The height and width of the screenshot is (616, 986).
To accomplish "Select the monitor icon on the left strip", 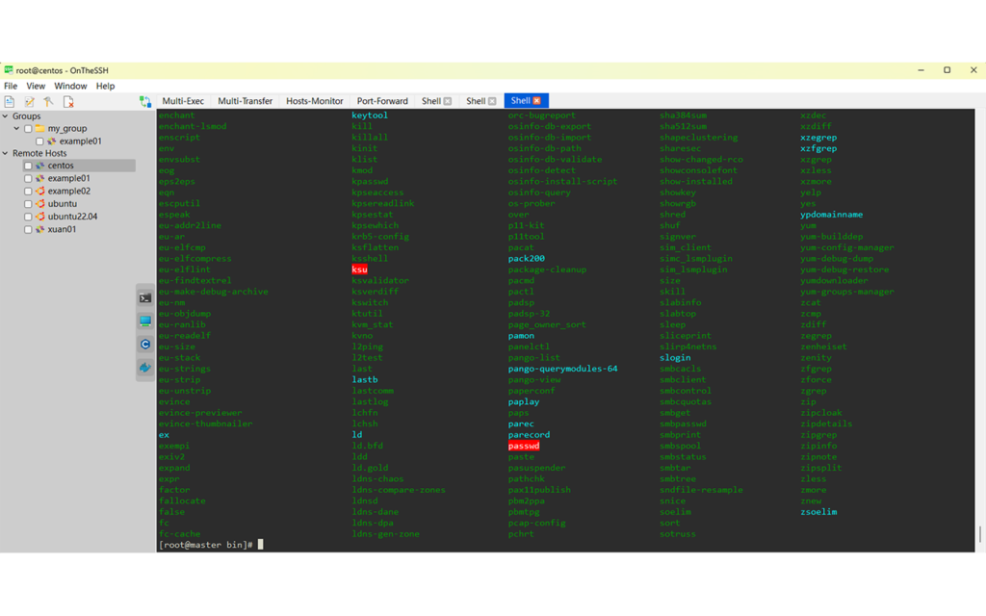I will [144, 321].
